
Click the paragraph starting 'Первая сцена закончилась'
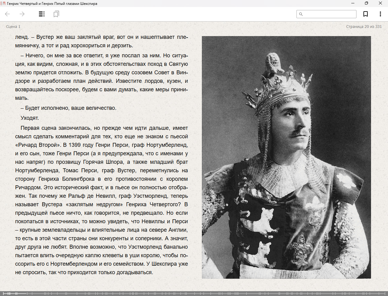pos(102,200)
